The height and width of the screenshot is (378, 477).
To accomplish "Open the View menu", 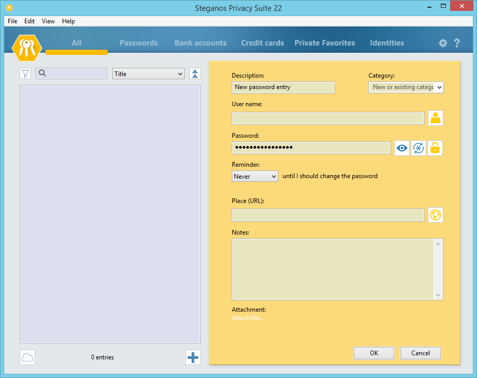I will coord(48,21).
